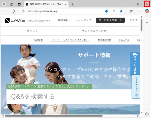151x118 pixels.
Task: View site information lock icon
Action: (x=23, y=11)
